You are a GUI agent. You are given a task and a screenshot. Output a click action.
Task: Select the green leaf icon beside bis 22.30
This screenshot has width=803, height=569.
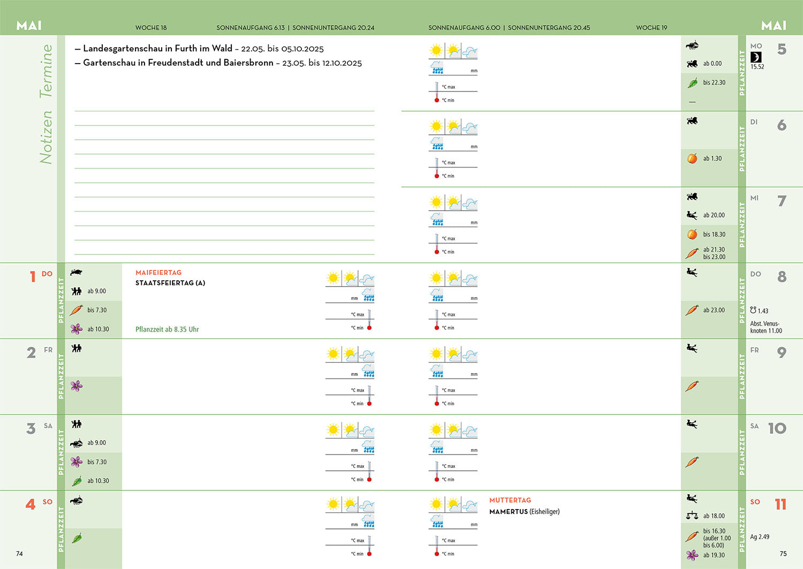click(692, 83)
